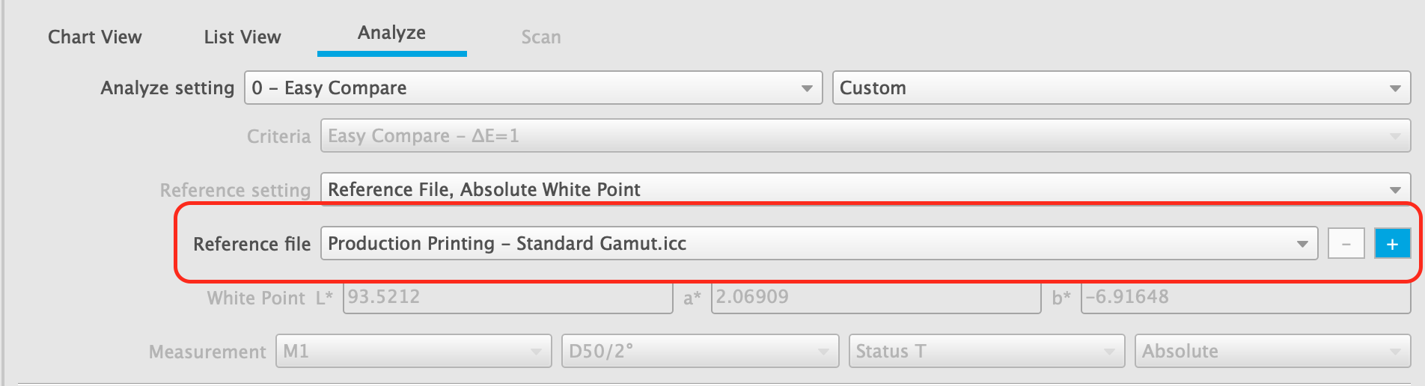Click the arrow of Custom dropdown
The width and height of the screenshot is (1425, 386).
(1395, 88)
